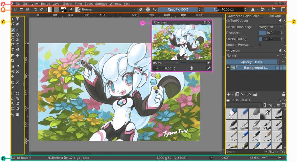Hide the Background layer with eye icon

[x=228, y=68]
